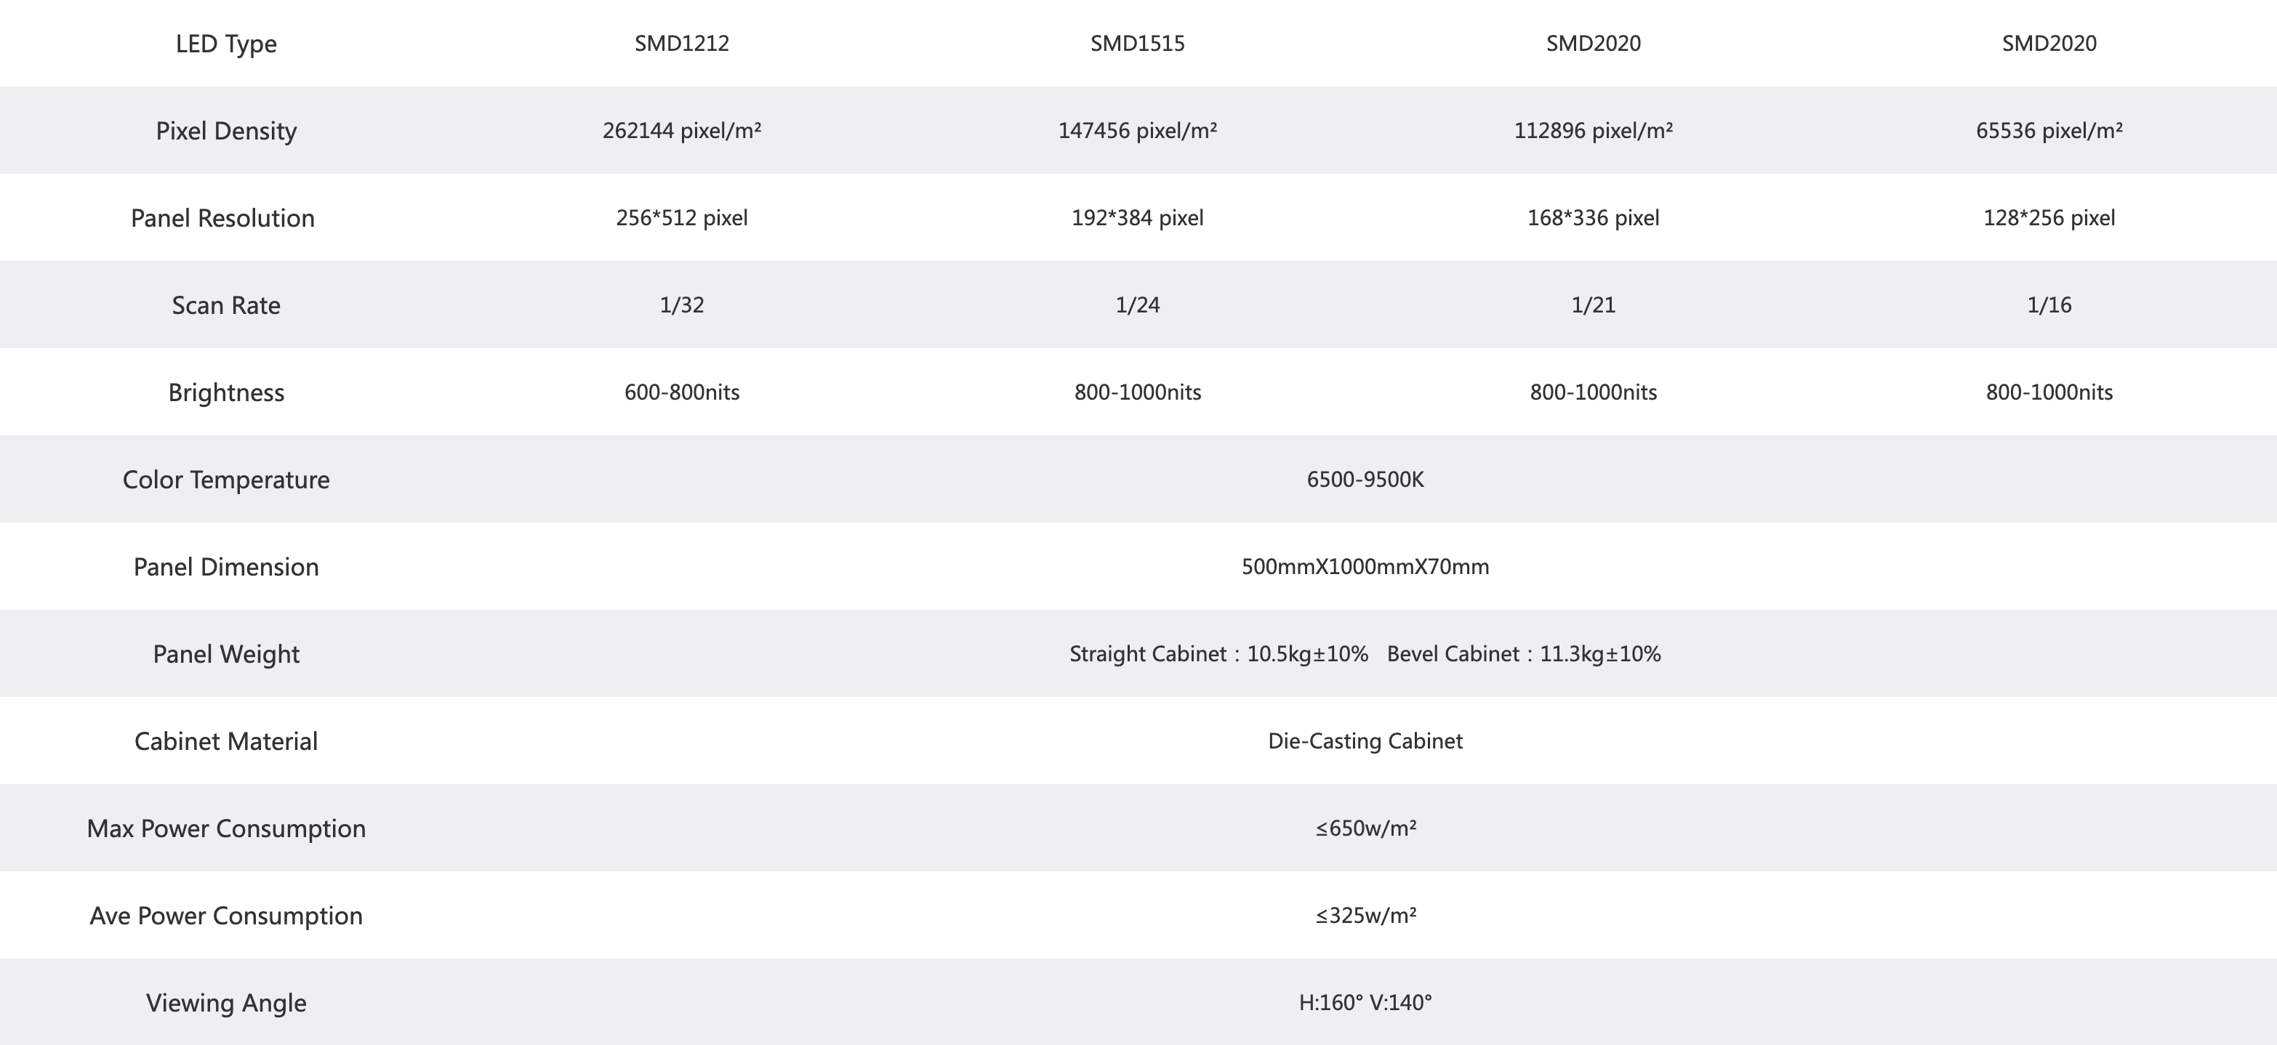This screenshot has width=2277, height=1045.
Task: Click the LED Type row label
Action: click(x=226, y=44)
